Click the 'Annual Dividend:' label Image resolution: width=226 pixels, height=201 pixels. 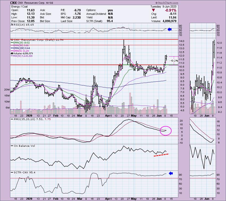click(x=96, y=14)
